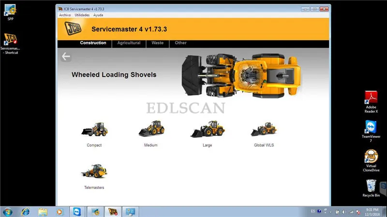387x217 pixels.
Task: Click the Action Center flag icon
Action: 358,212
